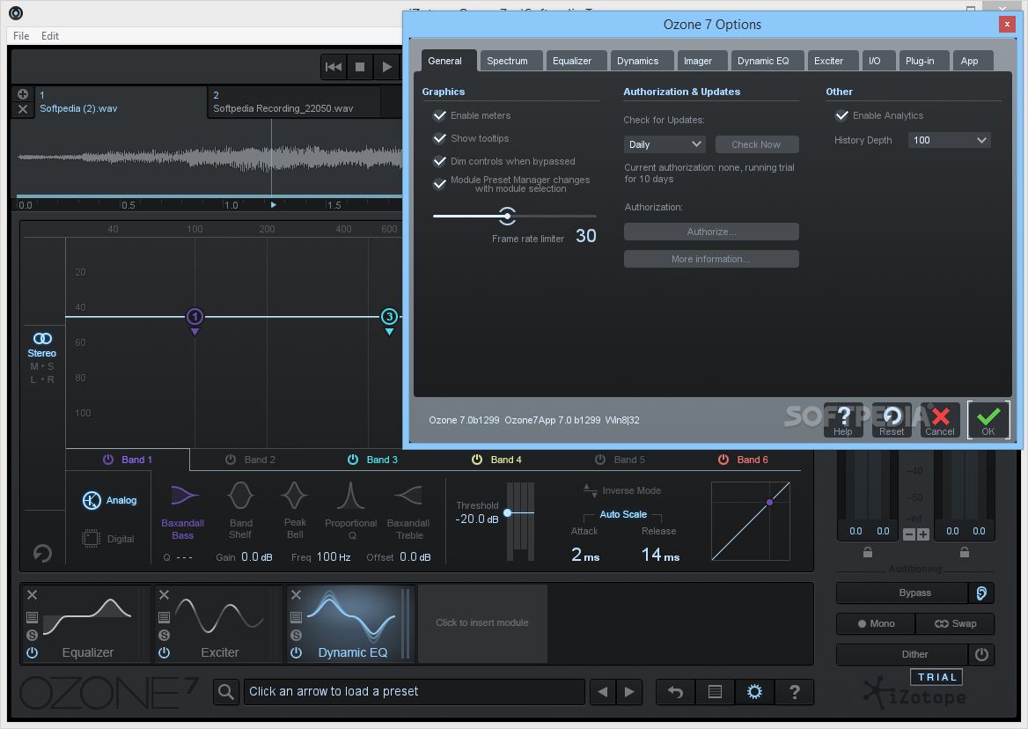Click the Authorize button

tap(711, 232)
